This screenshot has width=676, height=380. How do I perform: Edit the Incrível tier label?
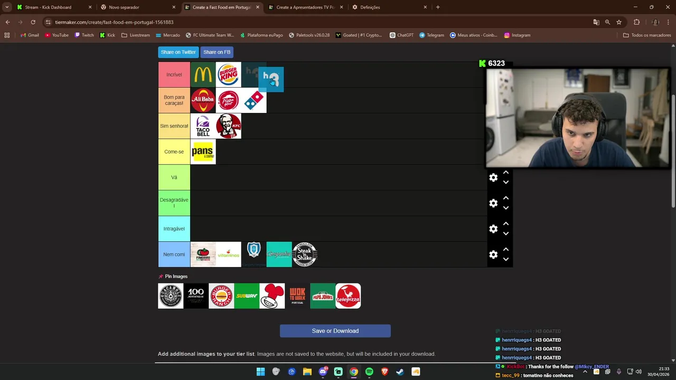[174, 75]
